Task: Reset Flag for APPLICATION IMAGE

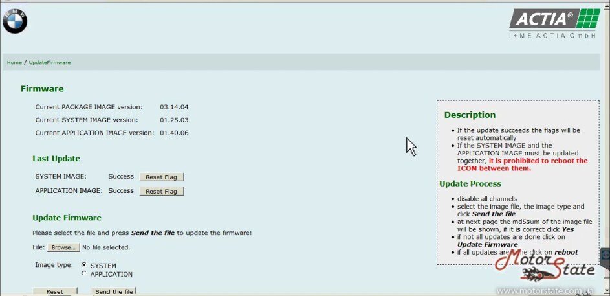Action: [162, 191]
